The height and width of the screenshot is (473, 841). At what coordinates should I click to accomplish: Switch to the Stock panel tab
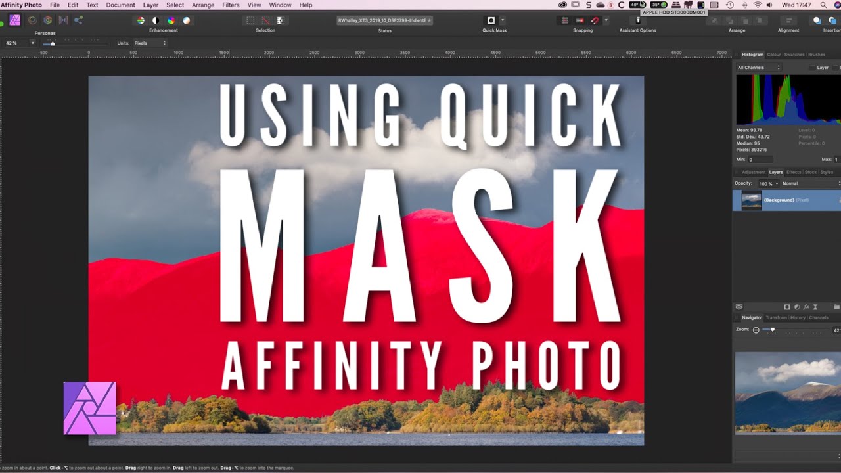(x=811, y=172)
